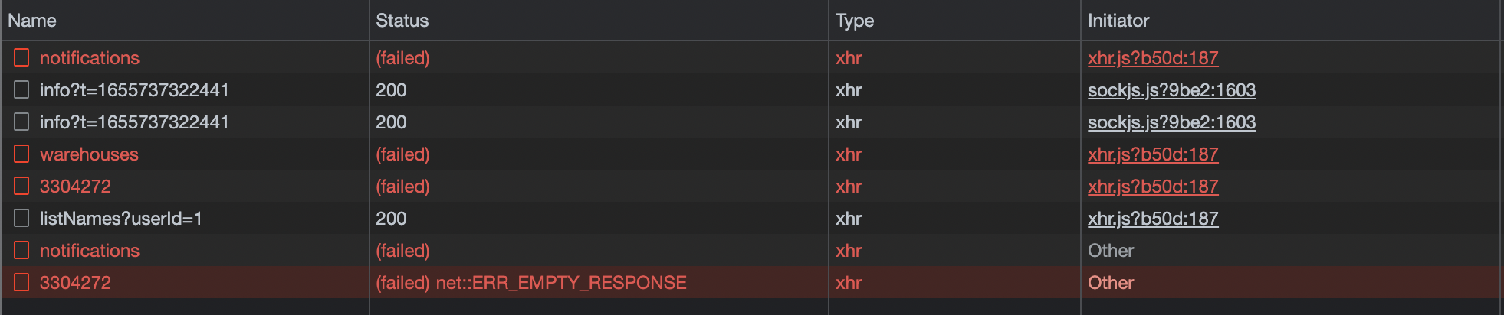Click the icon beside the second info?t=1655737322441 row

click(21, 122)
